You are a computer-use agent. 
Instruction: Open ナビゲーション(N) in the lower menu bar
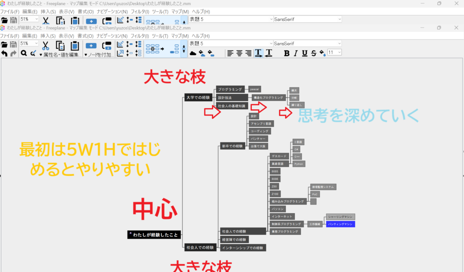[x=112, y=35]
